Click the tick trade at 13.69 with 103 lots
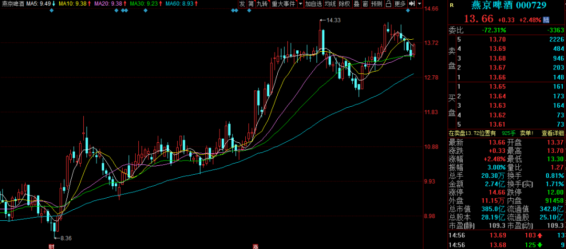The image size is (566, 249). [506, 235]
